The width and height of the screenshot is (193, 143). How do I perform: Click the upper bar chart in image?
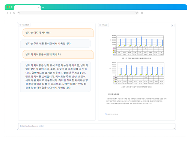pyautogui.click(x=137, y=46)
